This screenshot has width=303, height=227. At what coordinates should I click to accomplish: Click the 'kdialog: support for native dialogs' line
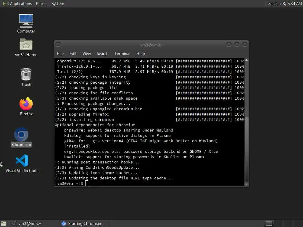click(117, 135)
